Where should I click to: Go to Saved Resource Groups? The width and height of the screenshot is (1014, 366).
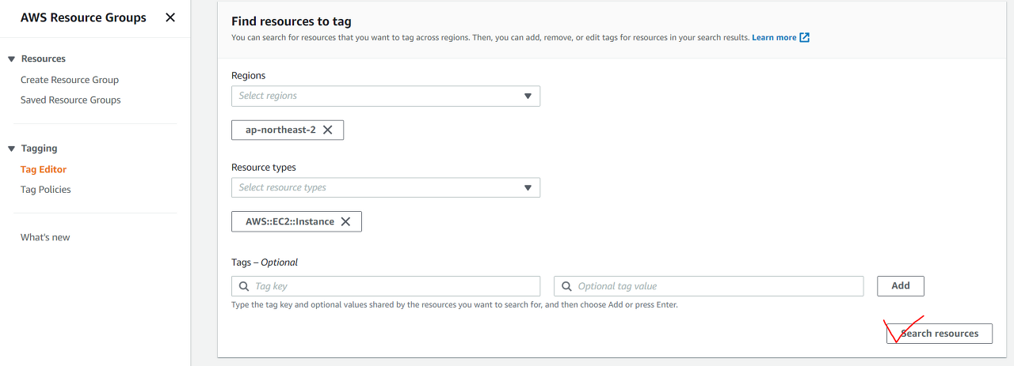tap(71, 100)
